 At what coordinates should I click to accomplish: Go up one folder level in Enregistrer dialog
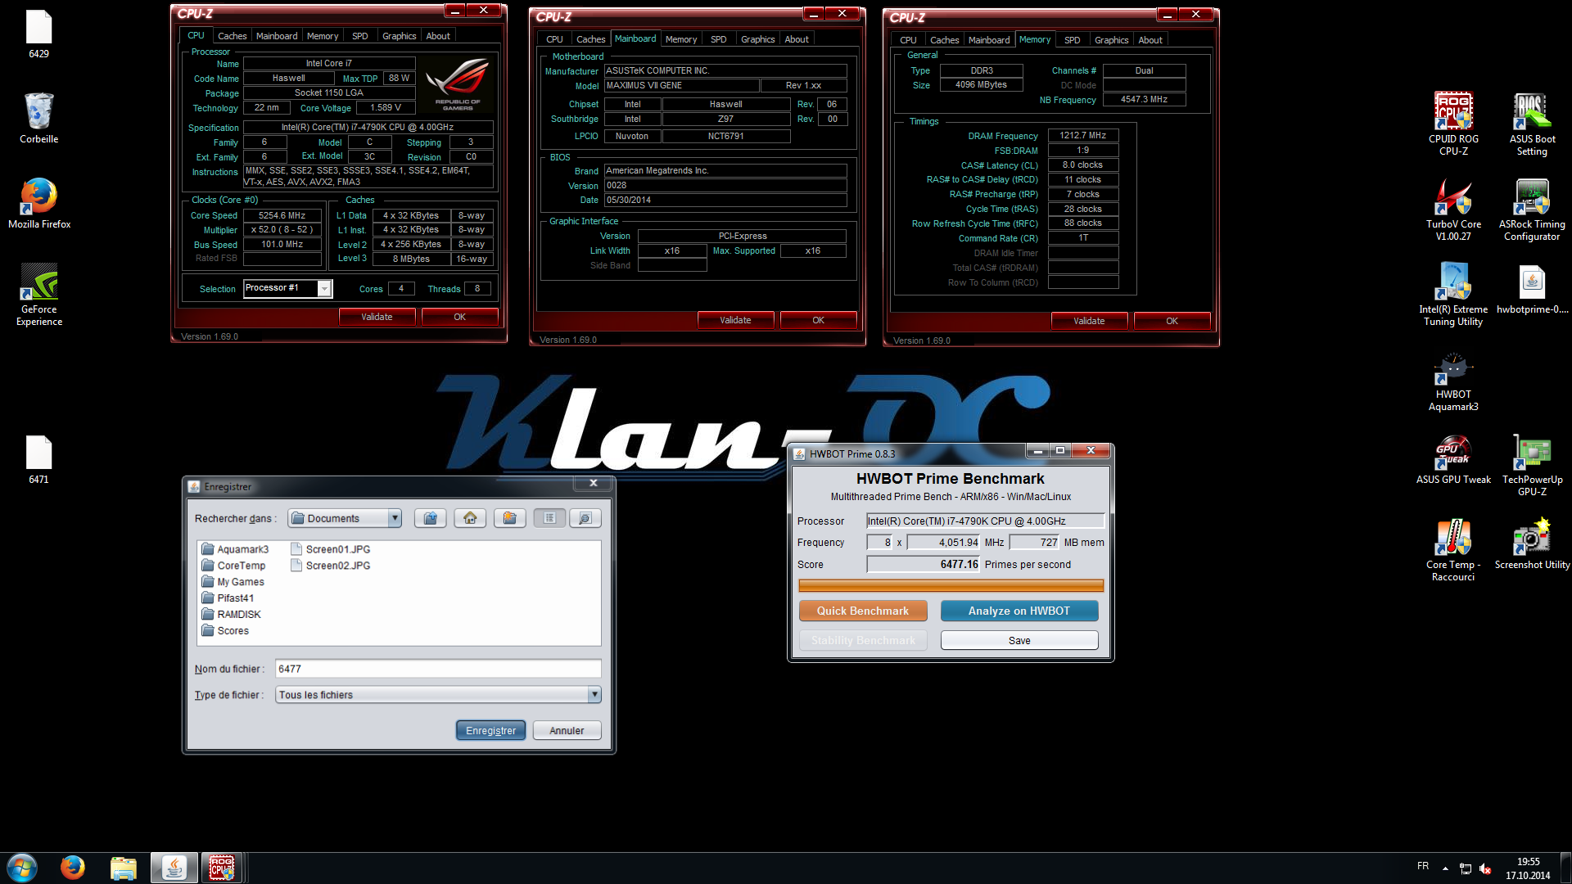click(430, 518)
